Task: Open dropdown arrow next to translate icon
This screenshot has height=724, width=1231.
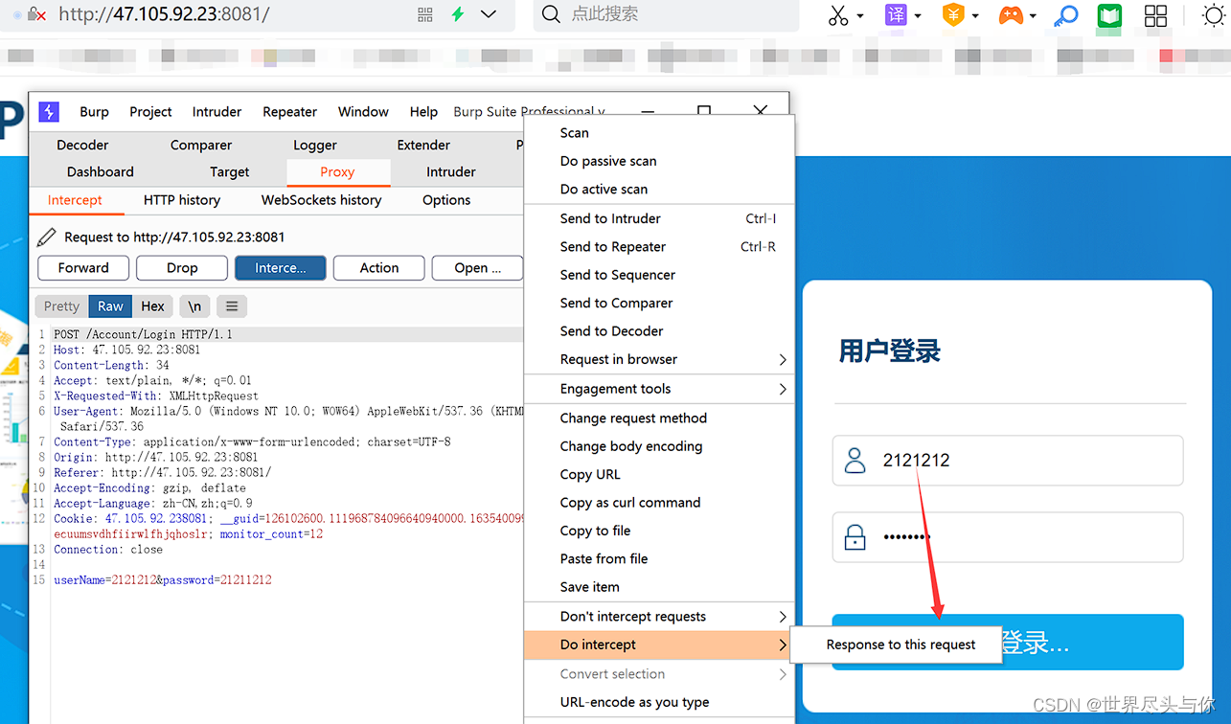Action: tap(918, 16)
